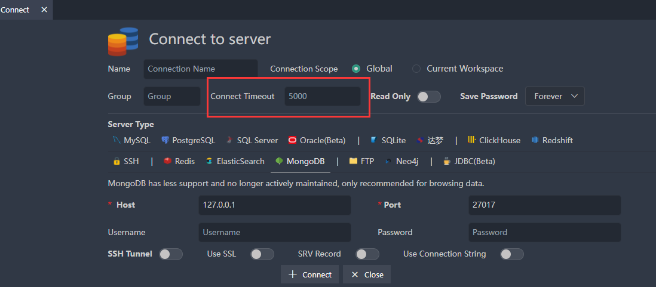This screenshot has height=287, width=656.
Task: Toggle the SRV Record switch
Action: [x=367, y=254]
